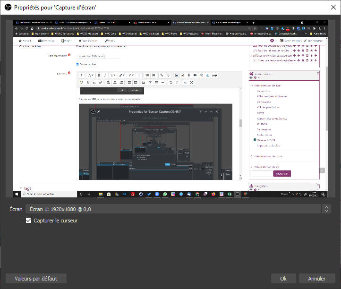
Task: Click the Windows Start icon in the preview
Action: [x=17, y=194]
